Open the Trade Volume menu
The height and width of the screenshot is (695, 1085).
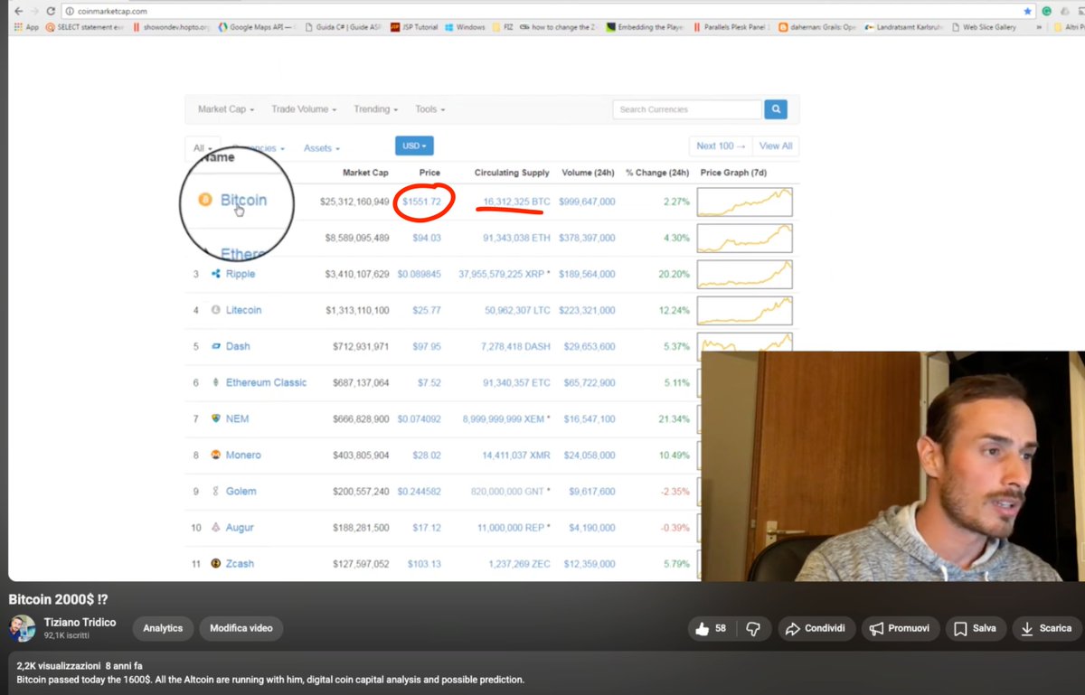[x=304, y=109]
